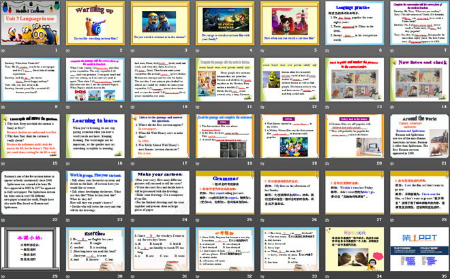Click the animation star icon under slide 12
Screen dimensions: 450x279
(262, 107)
